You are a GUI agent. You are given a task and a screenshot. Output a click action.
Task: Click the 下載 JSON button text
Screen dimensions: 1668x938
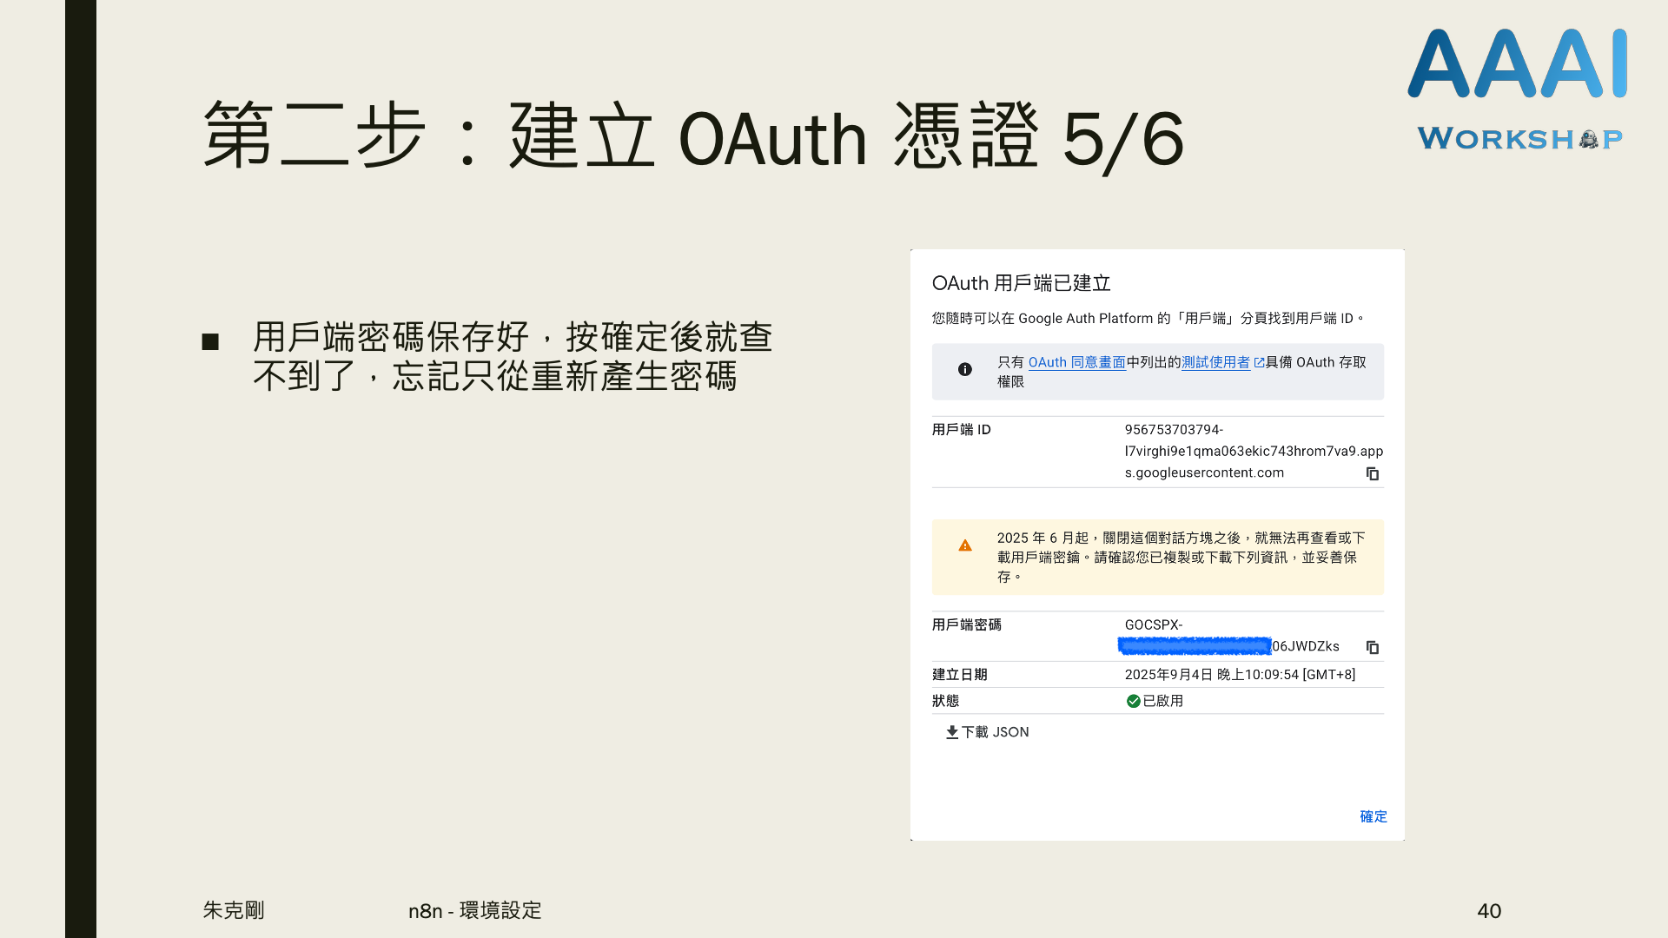(995, 732)
